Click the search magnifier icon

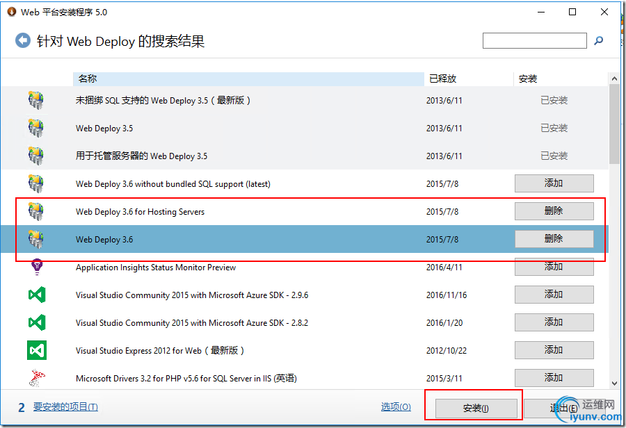[x=598, y=40]
